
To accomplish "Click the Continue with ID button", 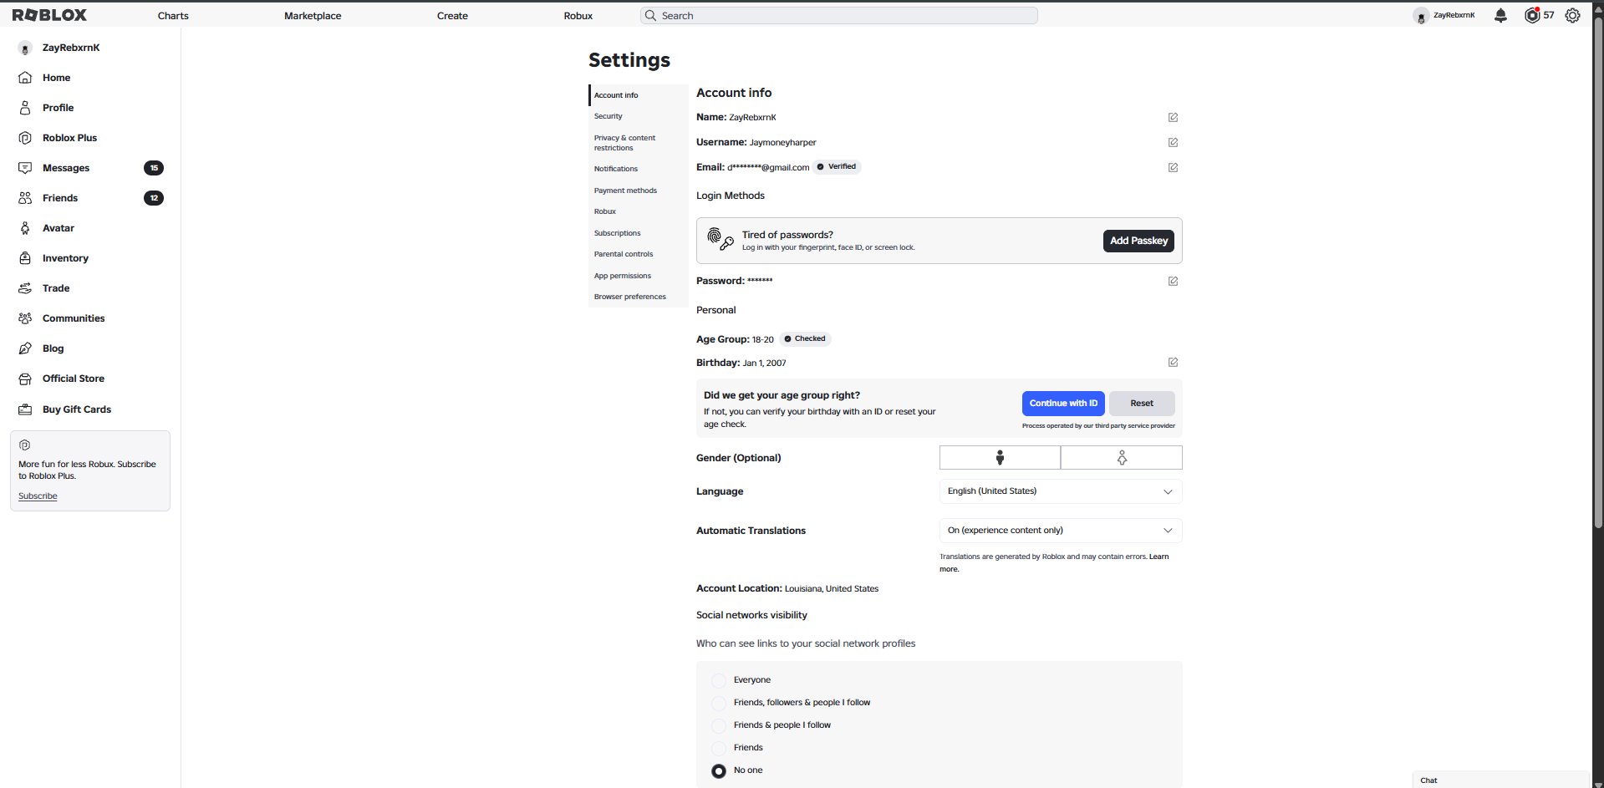I will pyautogui.click(x=1063, y=404).
